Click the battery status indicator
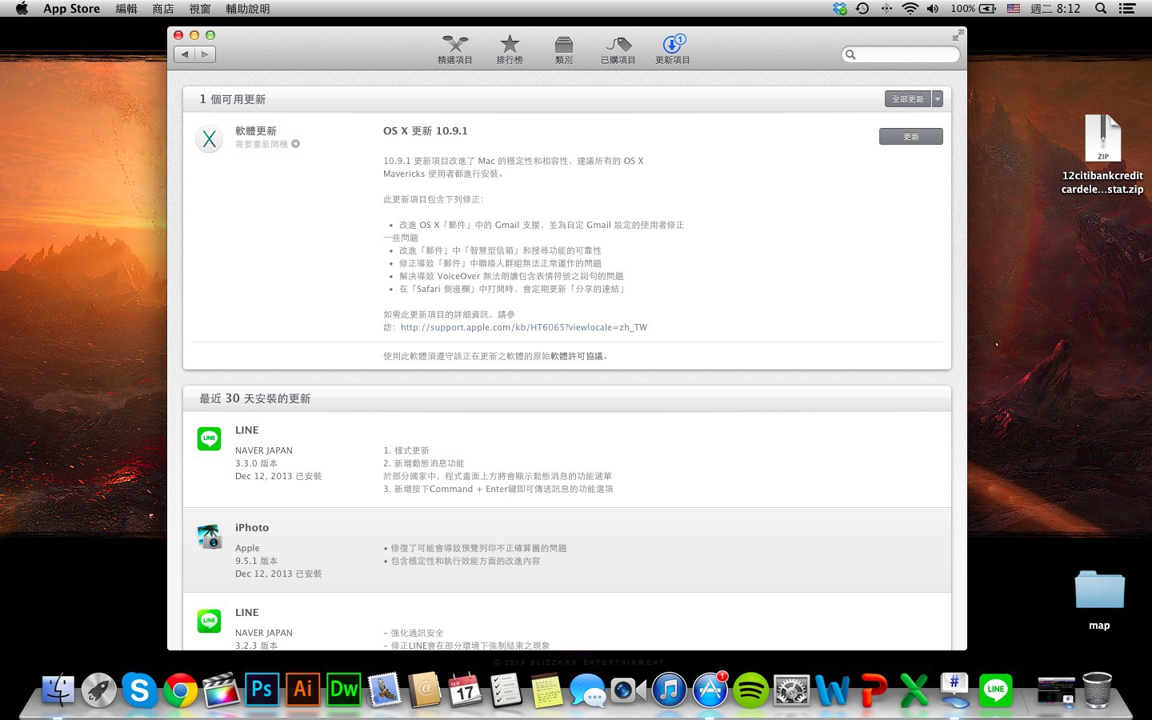The height and width of the screenshot is (720, 1152). click(974, 9)
